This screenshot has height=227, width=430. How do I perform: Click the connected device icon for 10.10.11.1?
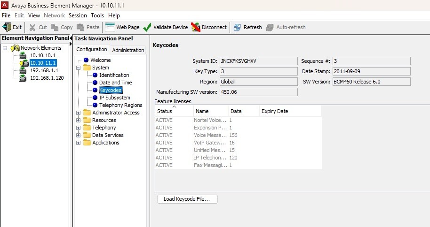24,63
